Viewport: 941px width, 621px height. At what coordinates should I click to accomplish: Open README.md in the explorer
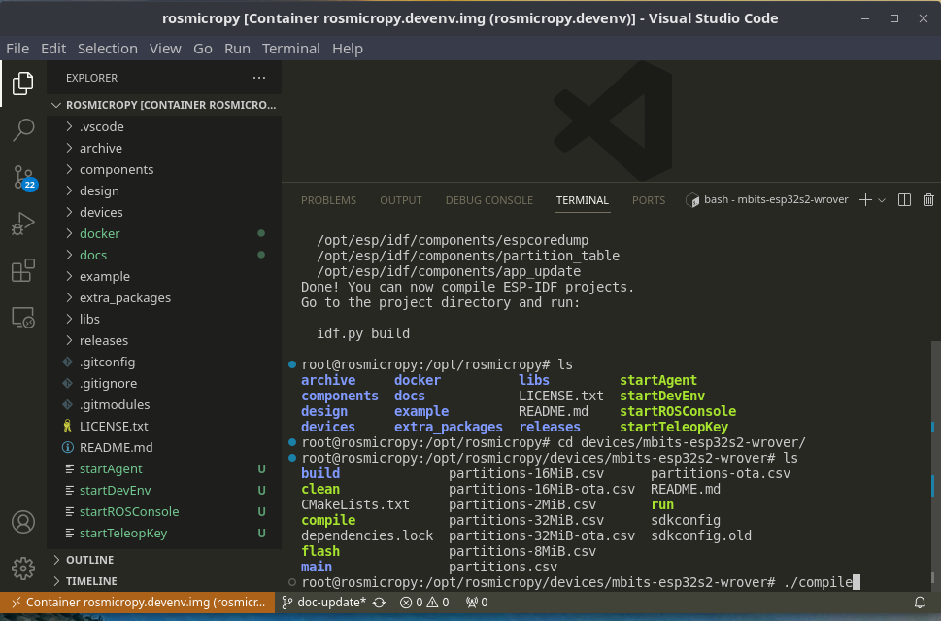point(164,447)
